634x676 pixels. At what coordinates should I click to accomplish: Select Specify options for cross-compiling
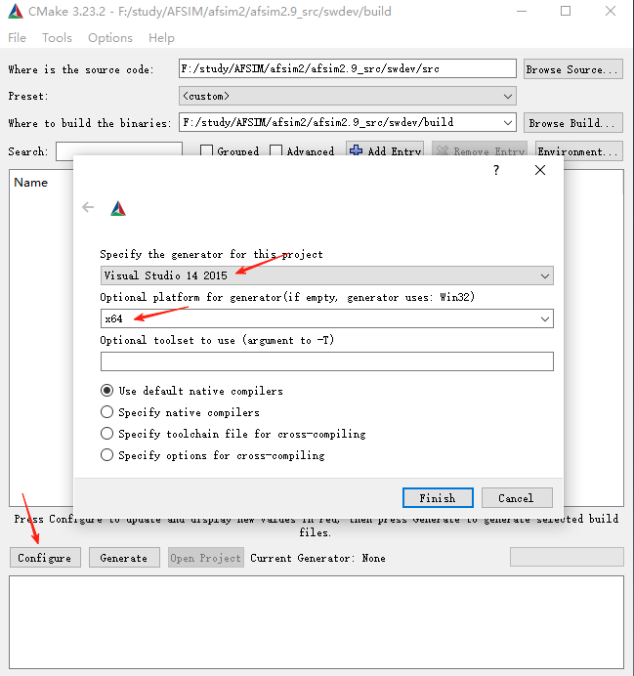pyautogui.click(x=106, y=455)
